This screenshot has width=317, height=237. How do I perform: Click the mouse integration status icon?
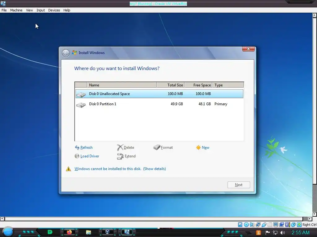click(x=293, y=225)
